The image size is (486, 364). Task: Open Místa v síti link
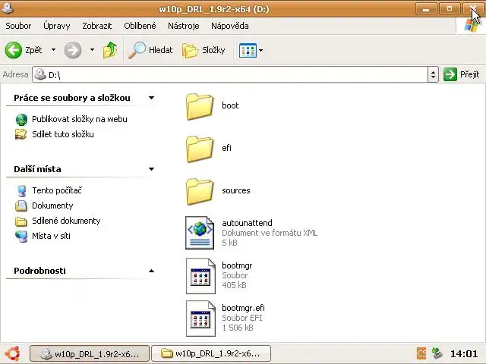[51, 236]
